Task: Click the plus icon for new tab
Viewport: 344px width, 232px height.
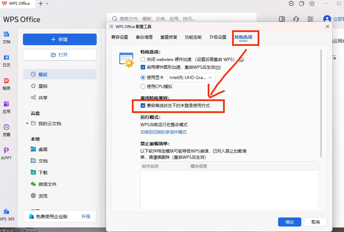Action: click(41, 4)
